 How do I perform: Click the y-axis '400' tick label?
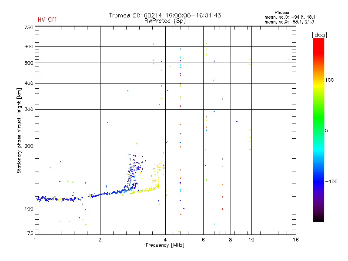point(29,83)
